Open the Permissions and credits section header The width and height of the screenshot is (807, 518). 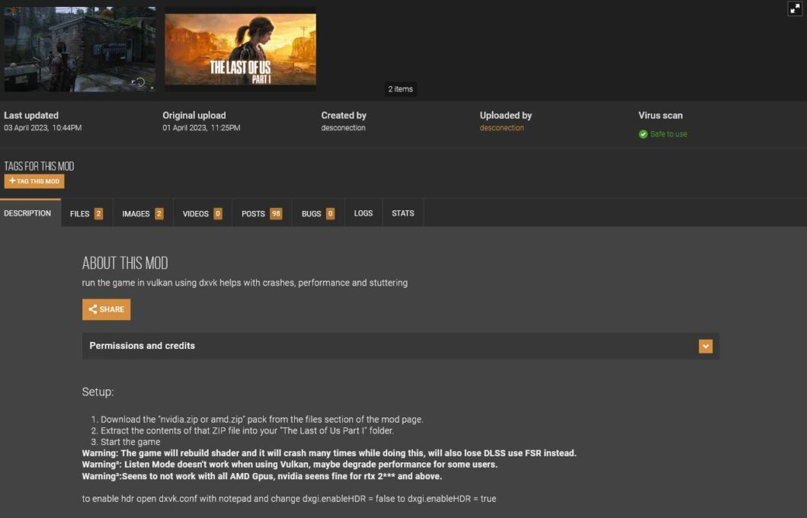[x=400, y=346]
